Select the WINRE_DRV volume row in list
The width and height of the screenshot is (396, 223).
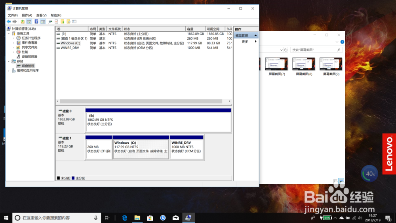(144, 48)
